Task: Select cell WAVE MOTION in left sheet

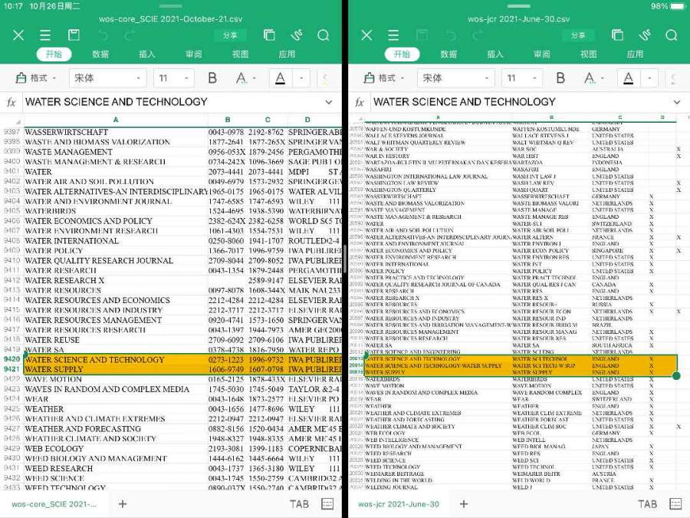Action: (117, 379)
